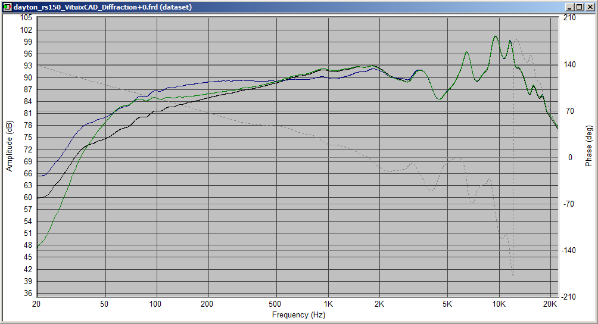598x324 pixels.
Task: Click the 0 phase axis value
Action: 570,157
